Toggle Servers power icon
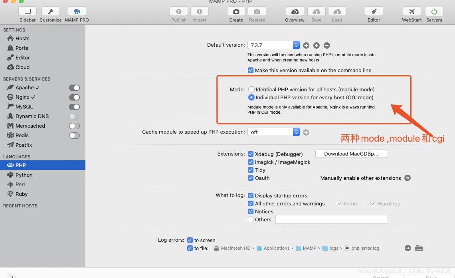 (x=434, y=11)
